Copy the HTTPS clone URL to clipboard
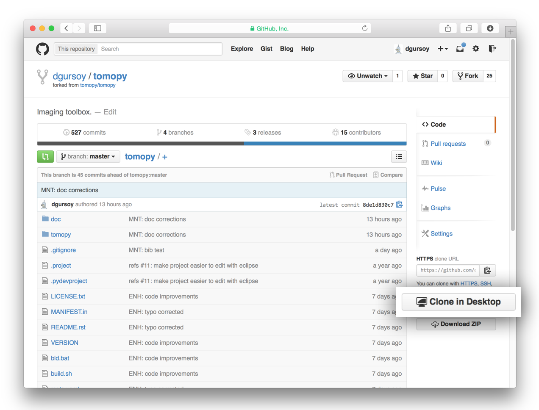The height and width of the screenshot is (410, 539). (487, 270)
